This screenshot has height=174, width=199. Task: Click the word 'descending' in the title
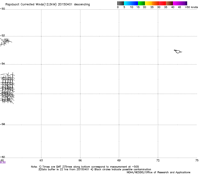click(x=82, y=5)
